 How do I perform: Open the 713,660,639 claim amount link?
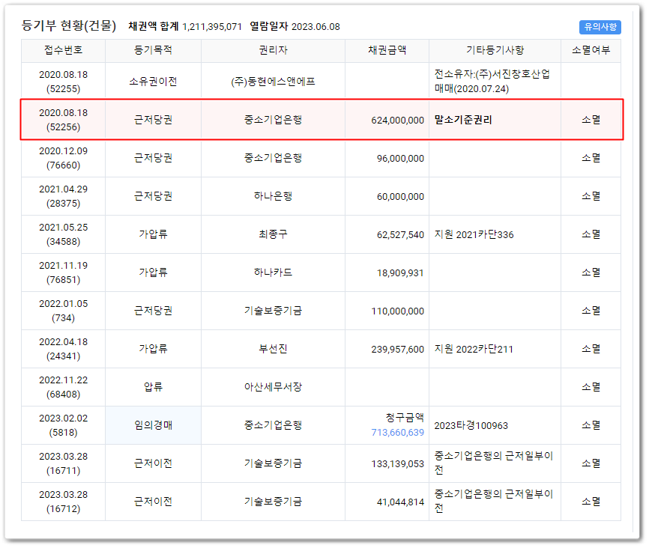[x=397, y=433]
